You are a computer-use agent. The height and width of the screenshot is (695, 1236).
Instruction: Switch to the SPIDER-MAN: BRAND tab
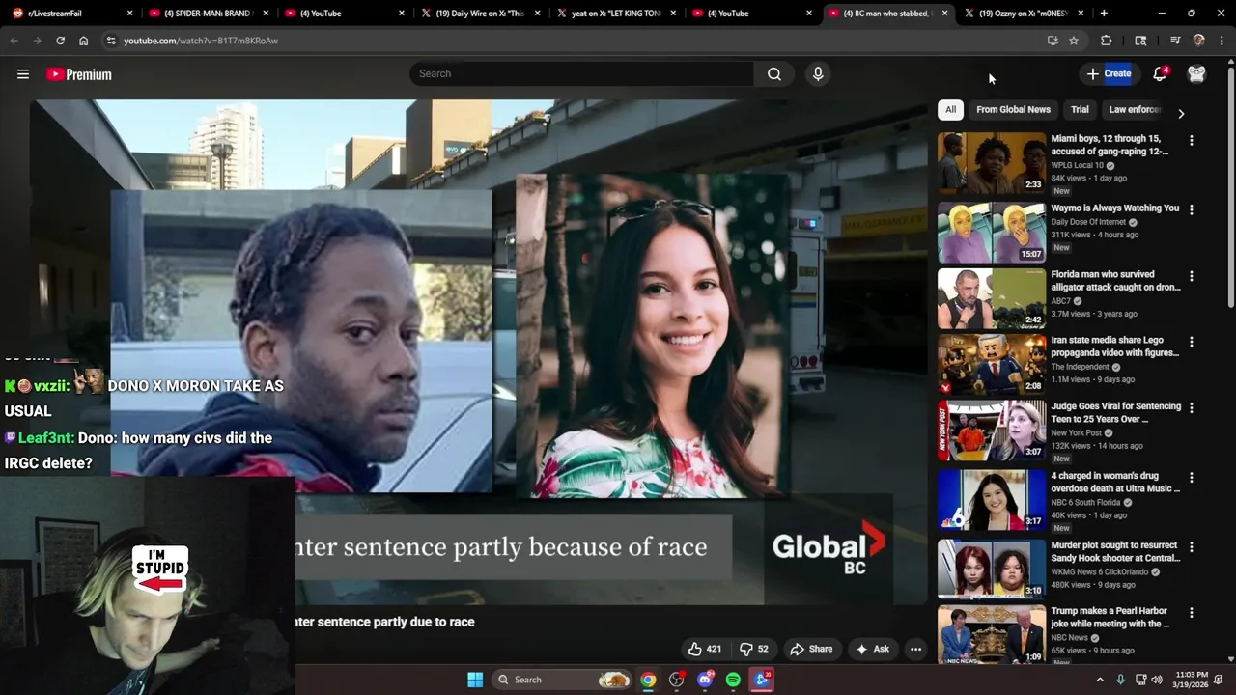coord(206,14)
